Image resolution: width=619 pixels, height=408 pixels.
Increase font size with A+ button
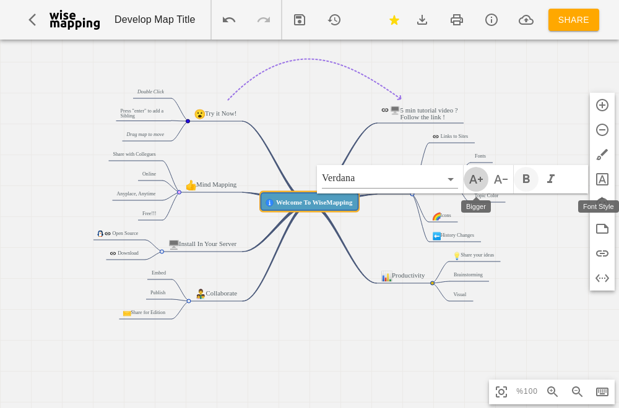click(475, 179)
